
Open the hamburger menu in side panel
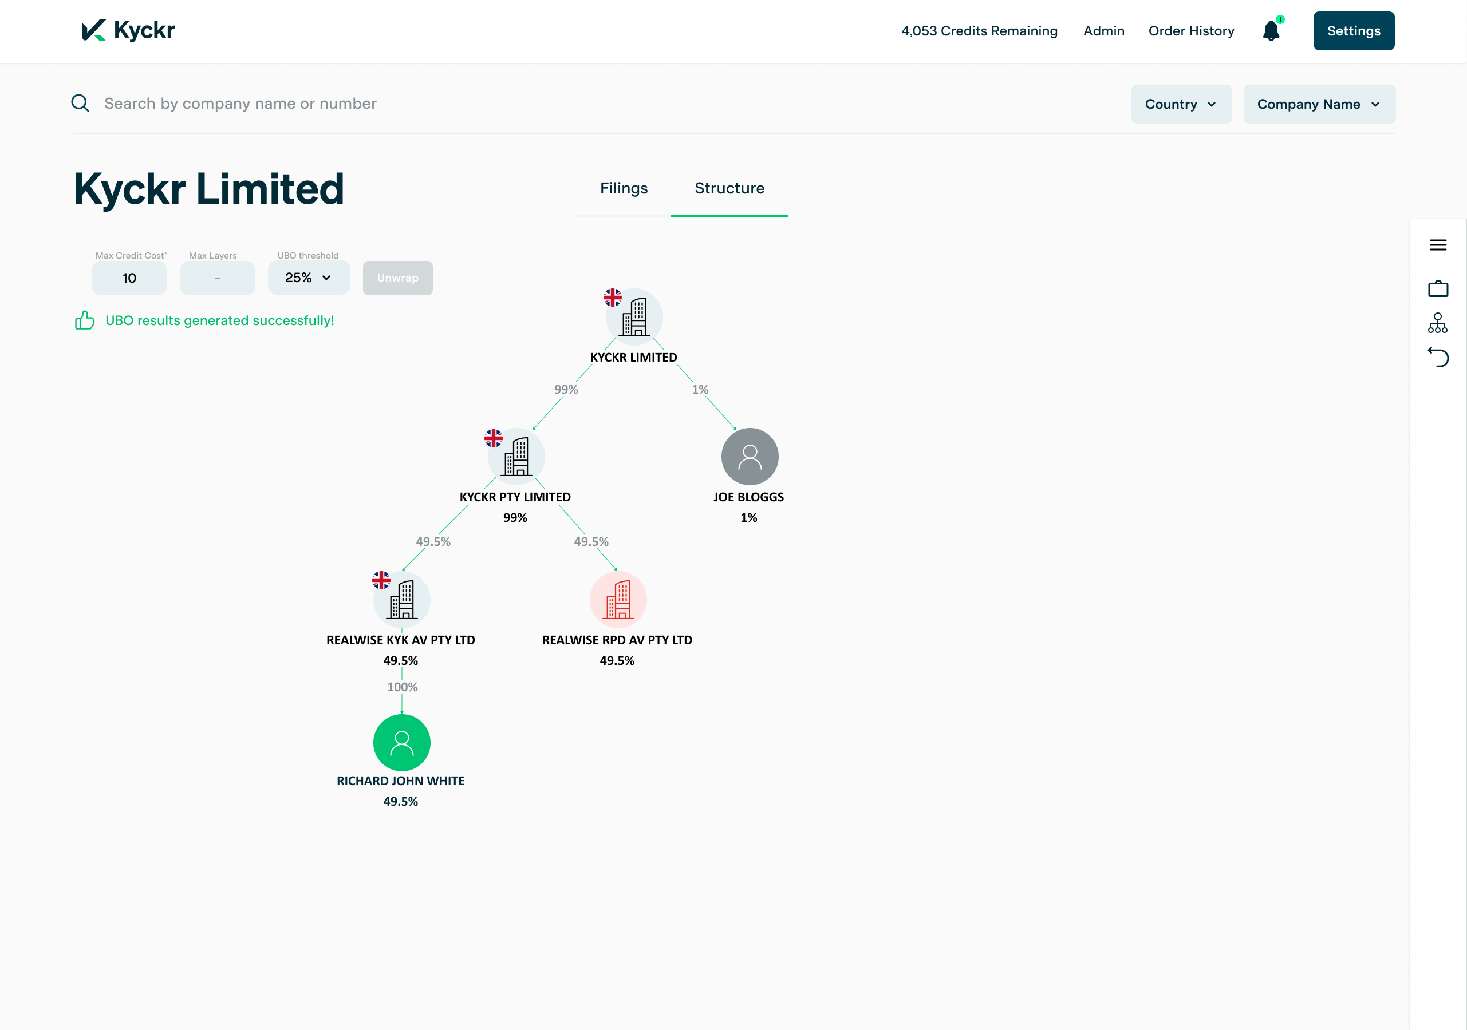click(x=1438, y=245)
